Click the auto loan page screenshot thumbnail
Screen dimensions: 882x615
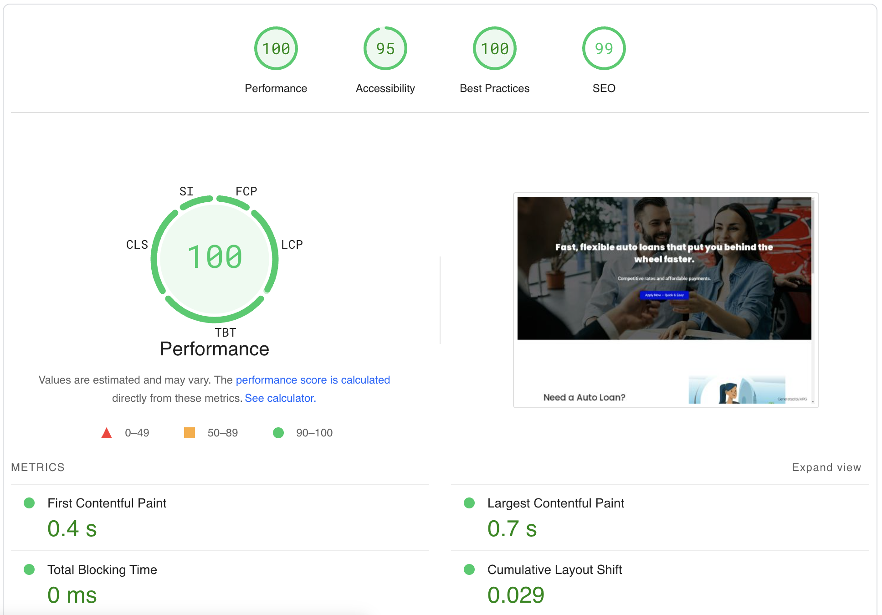[666, 300]
